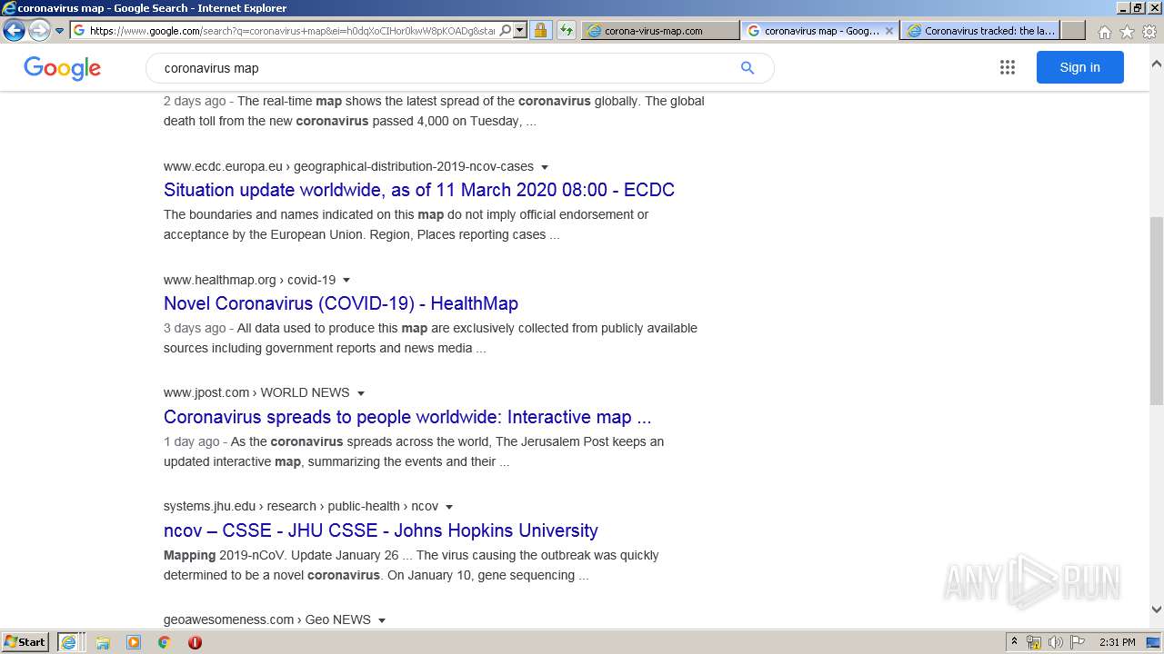The height and width of the screenshot is (654, 1164).
Task: Click the geoawesomeness.com › Geo NEWS breadcrumb
Action: click(267, 619)
